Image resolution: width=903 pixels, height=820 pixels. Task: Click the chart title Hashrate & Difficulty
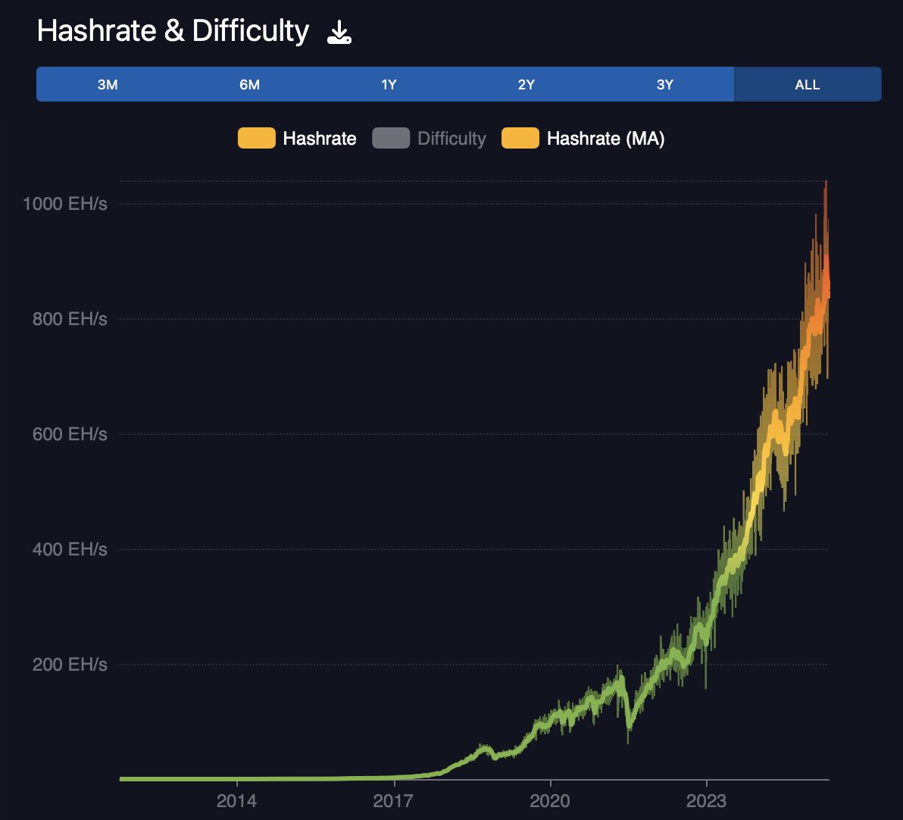173,30
